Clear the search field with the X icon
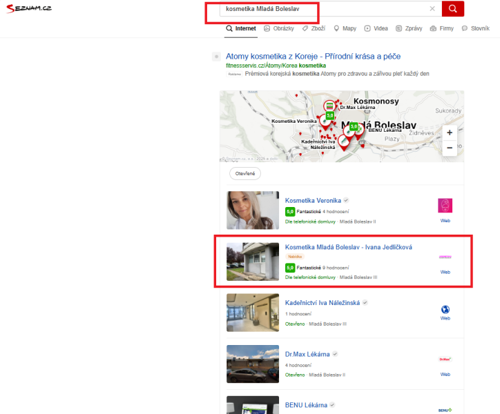The width and height of the screenshot is (500, 414). coord(432,8)
